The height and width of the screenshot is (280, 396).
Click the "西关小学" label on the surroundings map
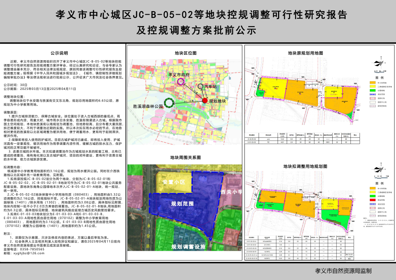[231, 192]
